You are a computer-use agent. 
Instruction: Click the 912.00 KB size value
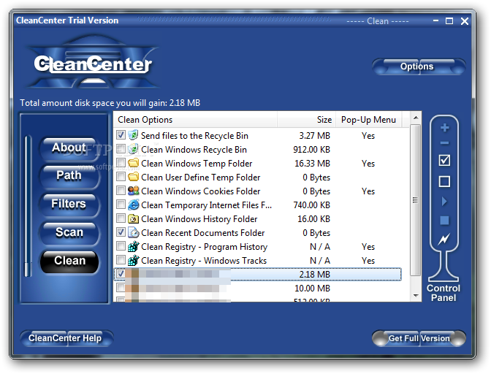click(311, 150)
